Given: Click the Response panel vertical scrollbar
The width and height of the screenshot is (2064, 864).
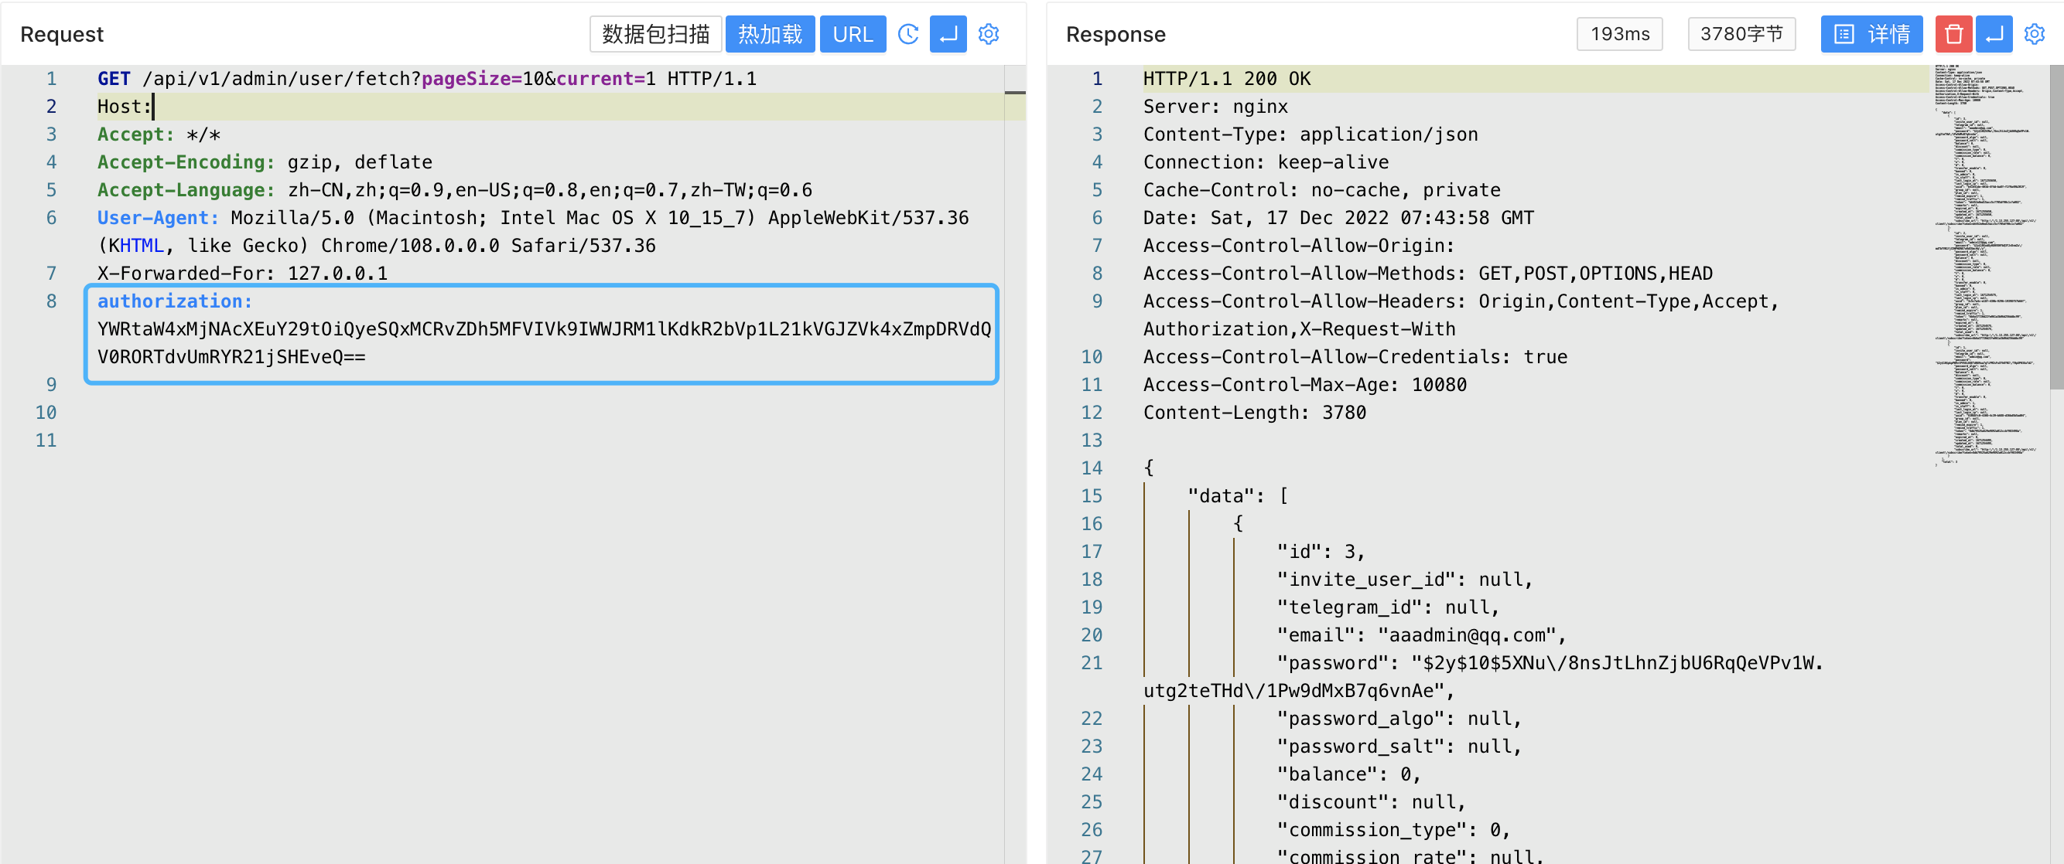Looking at the screenshot, I should [x=2056, y=226].
